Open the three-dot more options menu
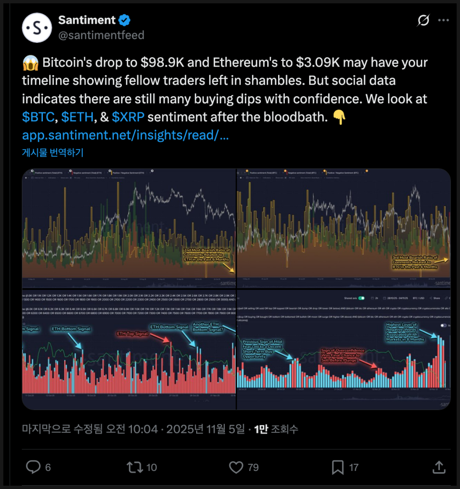Image resolution: width=460 pixels, height=489 pixels. pos(443,20)
